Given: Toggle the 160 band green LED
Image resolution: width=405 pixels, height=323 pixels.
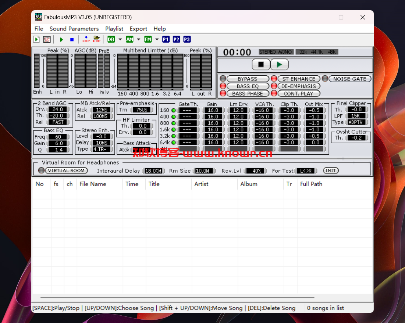Looking at the screenshot, I should (x=174, y=110).
